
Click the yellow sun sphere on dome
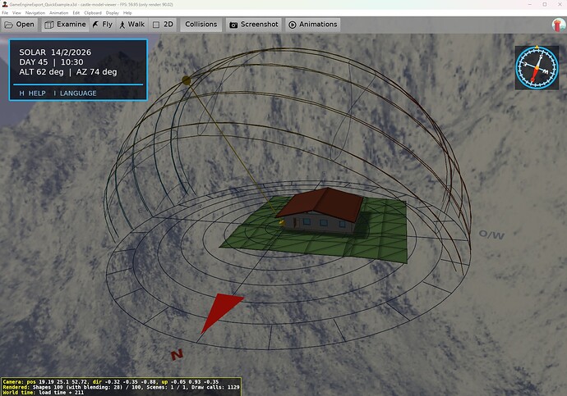coord(187,80)
